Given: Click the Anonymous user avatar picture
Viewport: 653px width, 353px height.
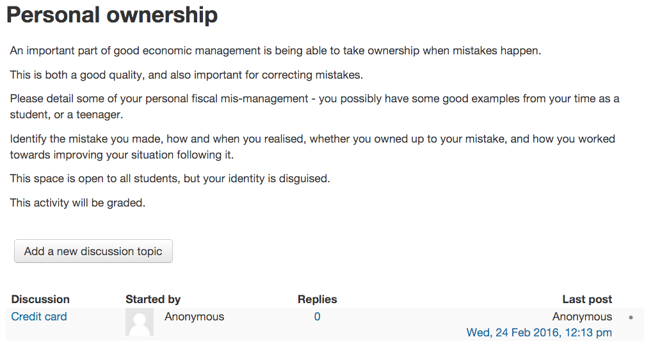Looking at the screenshot, I should point(140,322).
